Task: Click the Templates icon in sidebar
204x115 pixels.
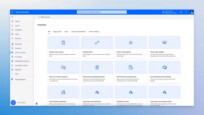Action: (12, 30)
